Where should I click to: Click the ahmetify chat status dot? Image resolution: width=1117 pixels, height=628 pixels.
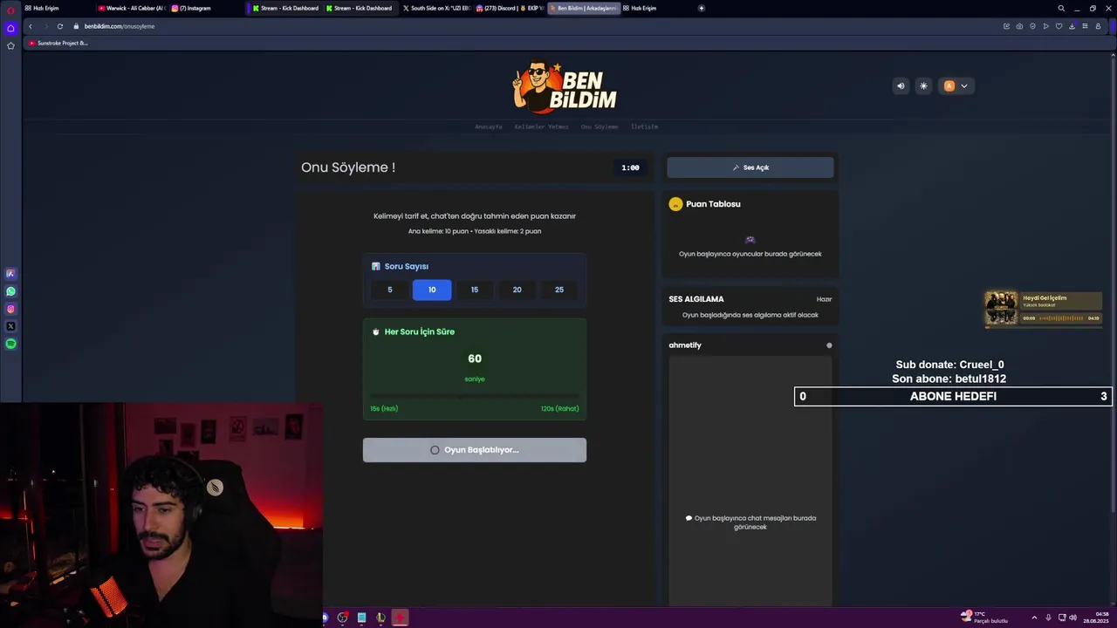click(829, 345)
